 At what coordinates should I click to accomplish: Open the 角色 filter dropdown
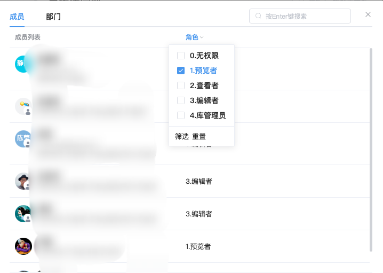(194, 37)
